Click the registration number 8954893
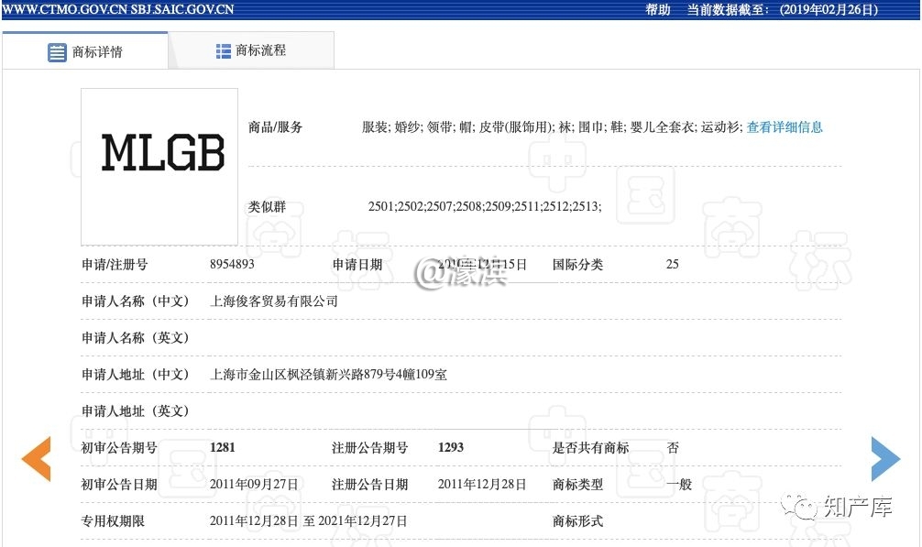 232,264
